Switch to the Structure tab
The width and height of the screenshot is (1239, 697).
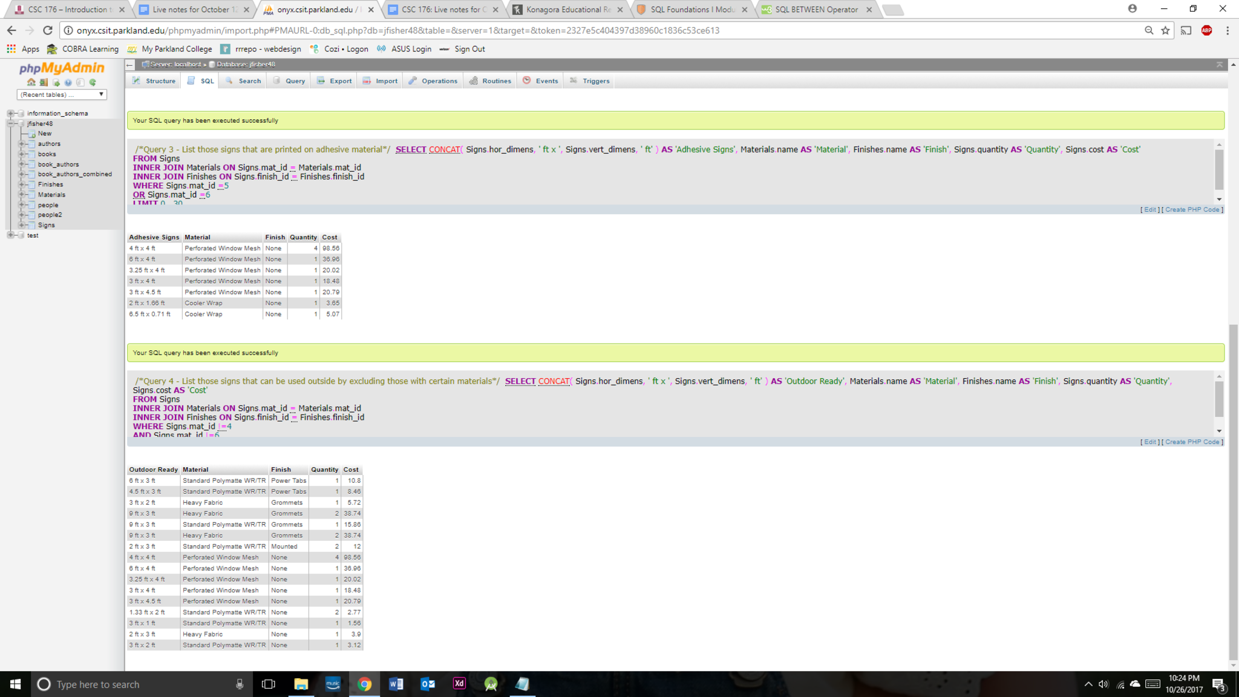click(154, 81)
